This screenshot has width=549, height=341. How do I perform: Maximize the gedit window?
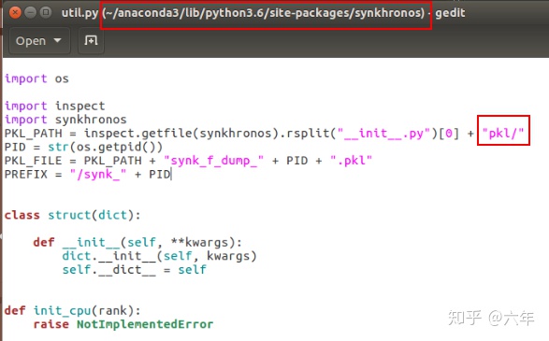tap(46, 13)
